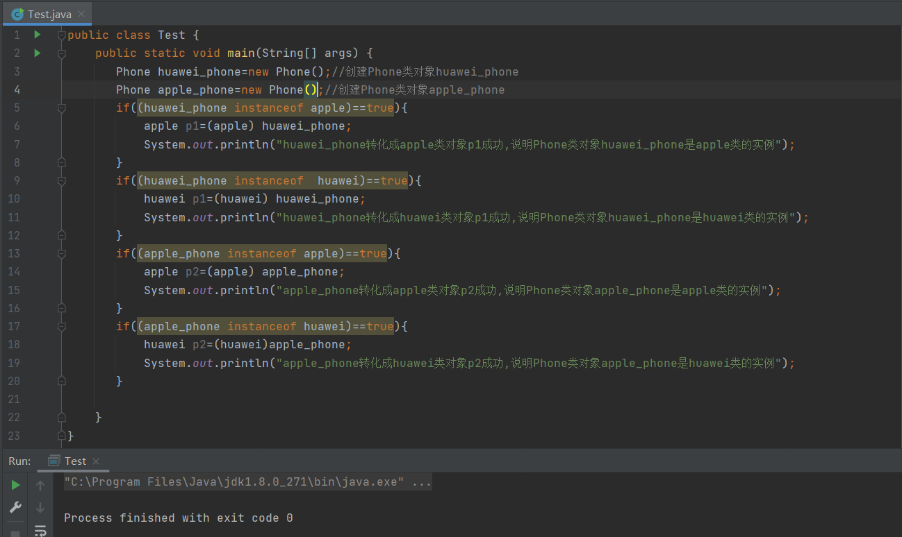902x537 pixels.
Task: Place cursor at "Phone()" constructor on line 4
Action: pyautogui.click(x=293, y=89)
